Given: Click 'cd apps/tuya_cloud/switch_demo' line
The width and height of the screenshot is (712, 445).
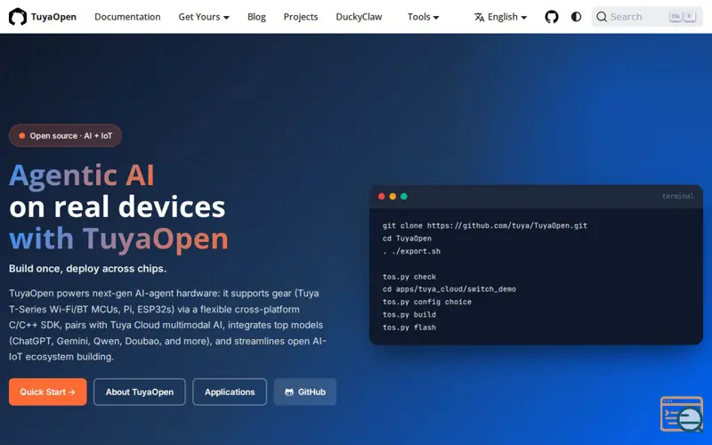Looking at the screenshot, I should coord(449,288).
